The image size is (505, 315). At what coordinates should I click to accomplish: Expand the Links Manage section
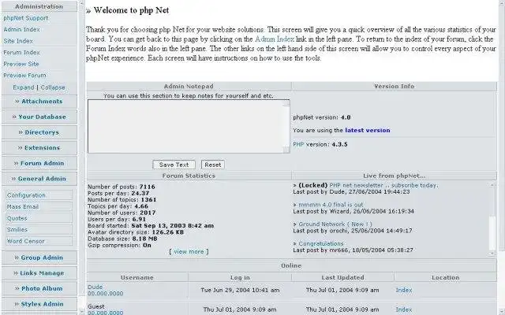39,273
